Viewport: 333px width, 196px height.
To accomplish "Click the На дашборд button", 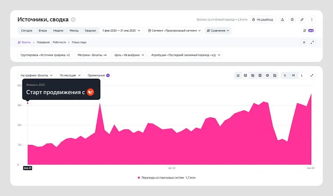I will tap(263, 20).
